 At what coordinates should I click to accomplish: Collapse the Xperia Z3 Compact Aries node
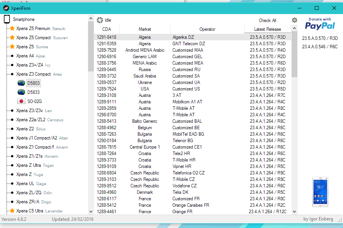pyautogui.click(x=12, y=74)
